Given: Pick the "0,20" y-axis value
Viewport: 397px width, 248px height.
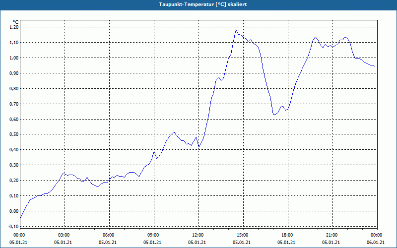Looking at the screenshot, I should click(x=15, y=181).
